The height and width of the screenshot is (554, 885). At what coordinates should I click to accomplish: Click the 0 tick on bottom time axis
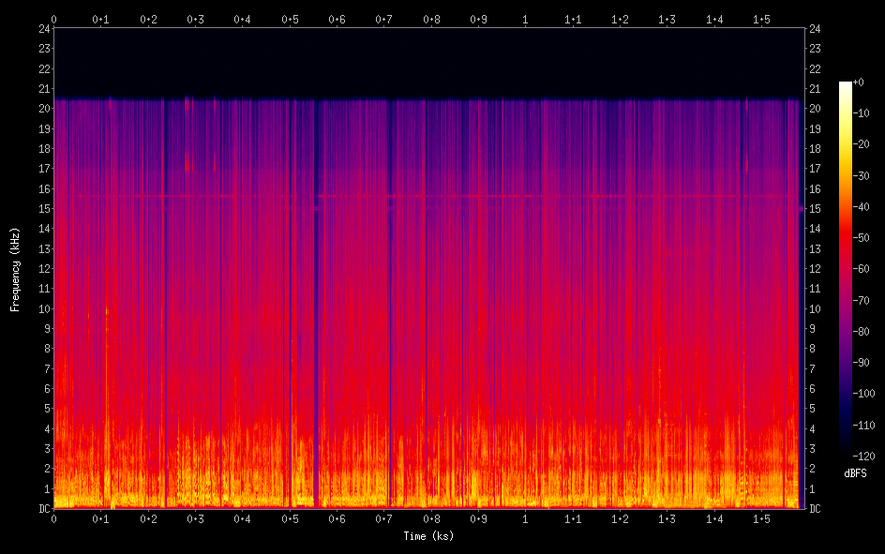pyautogui.click(x=53, y=518)
